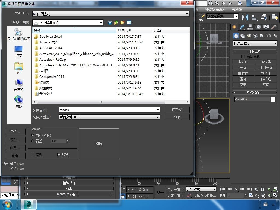
Task: Expand the SuperSampling rollout
Action: pyautogui.click(x=69, y=183)
